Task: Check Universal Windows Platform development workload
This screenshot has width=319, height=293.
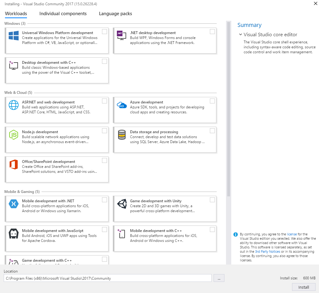Action: [x=104, y=32]
